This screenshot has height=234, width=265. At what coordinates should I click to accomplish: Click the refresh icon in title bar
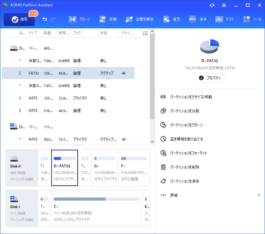212,5
